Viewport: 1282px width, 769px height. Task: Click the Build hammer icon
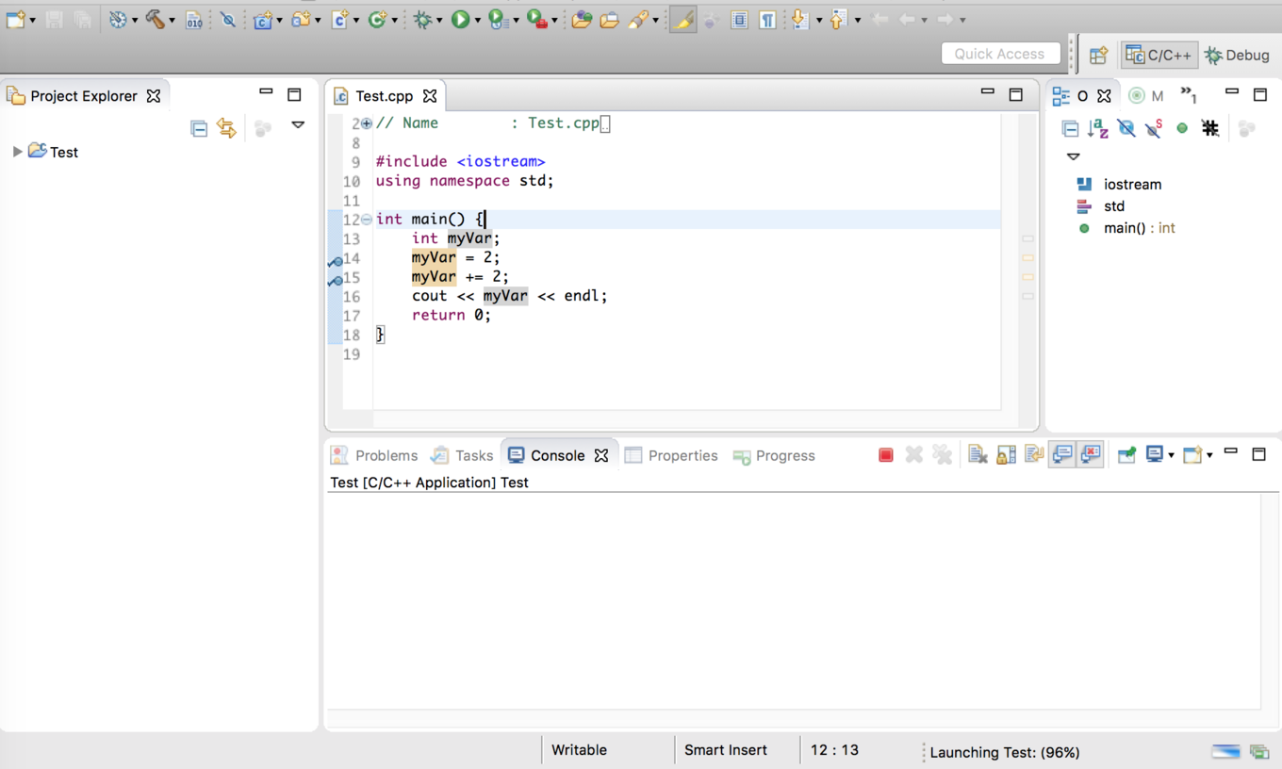156,19
